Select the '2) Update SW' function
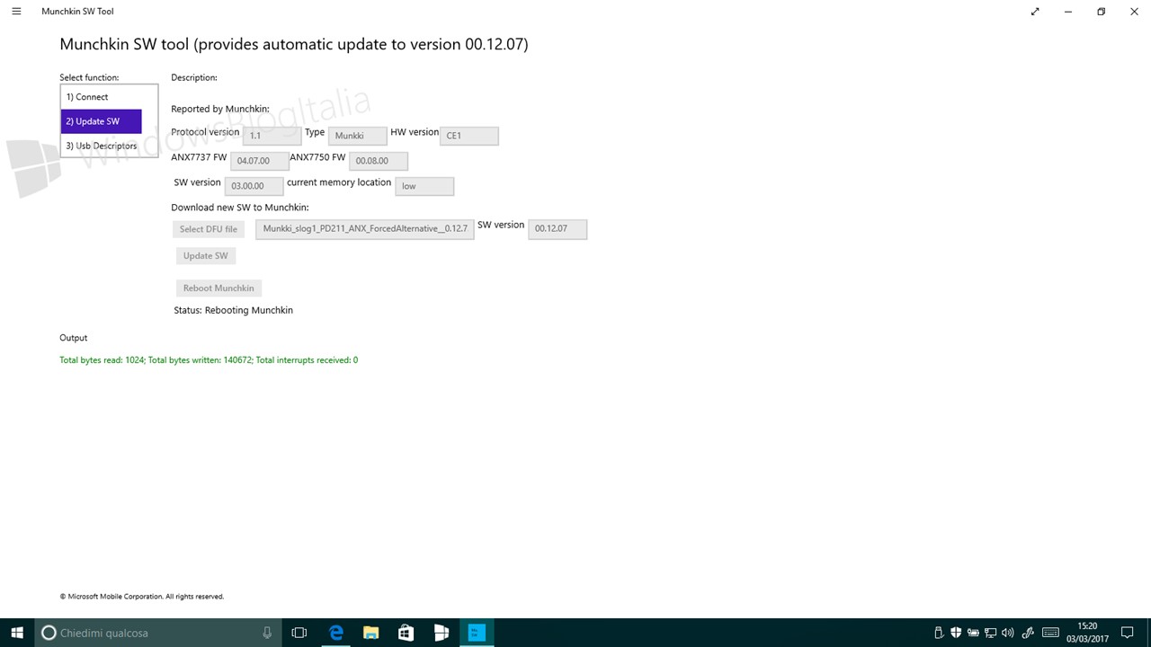Screen dimensions: 1151x647 102,121
